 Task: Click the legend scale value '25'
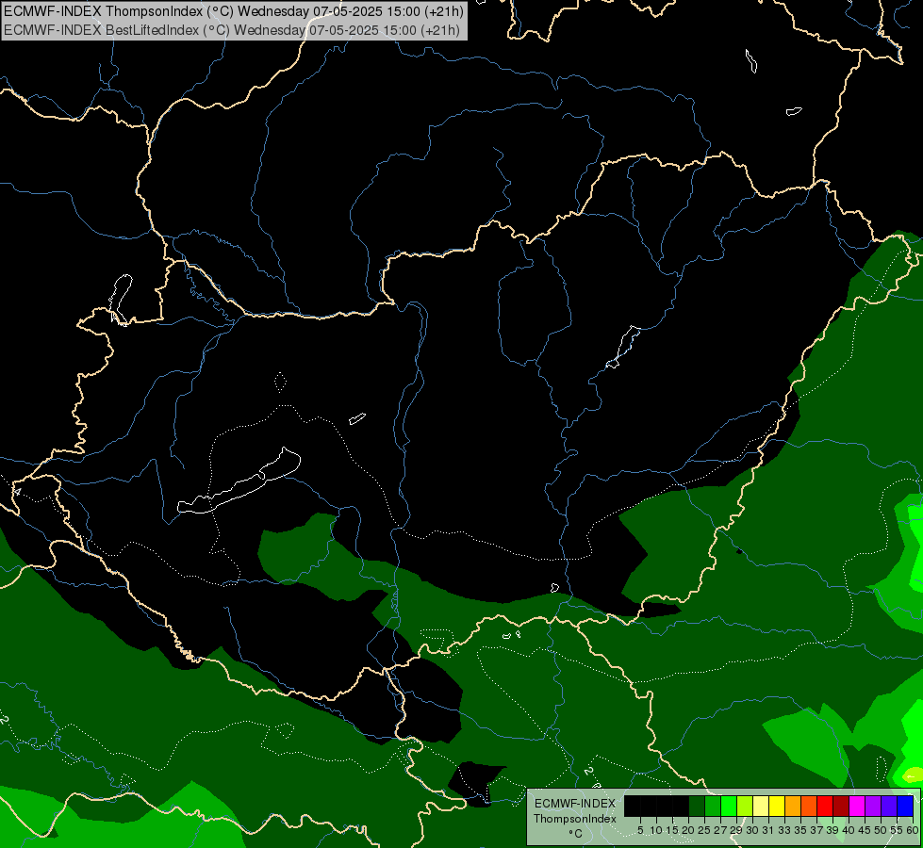(x=704, y=830)
